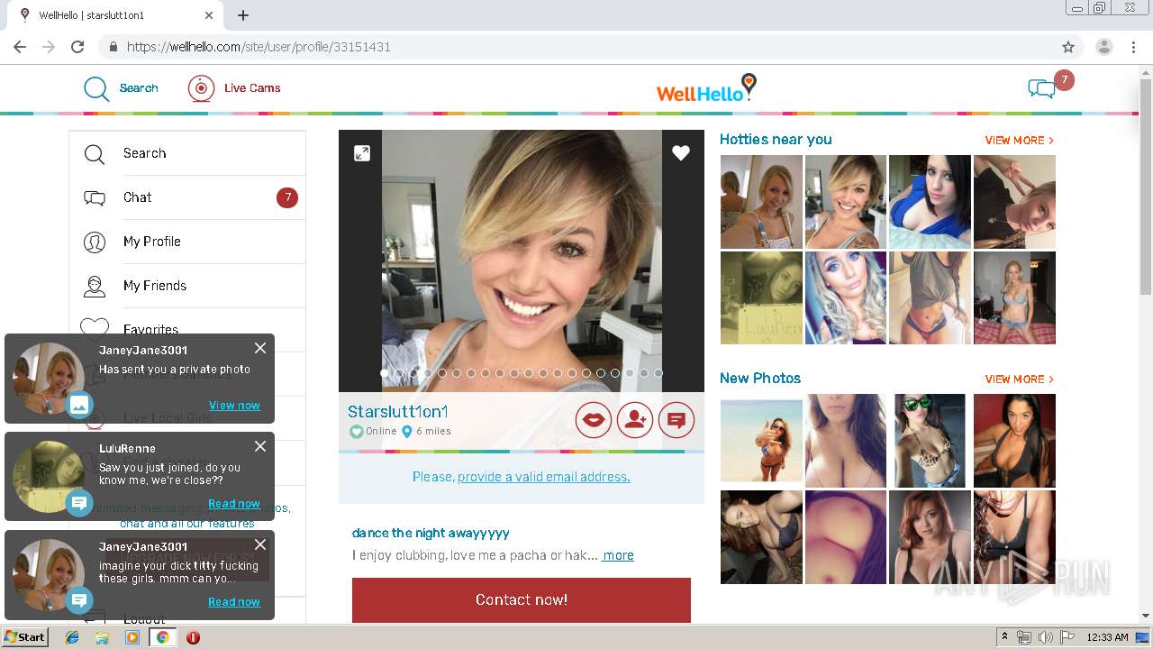
Task: Open the blue-top thumbnail under Hotties near you
Action: (x=930, y=202)
